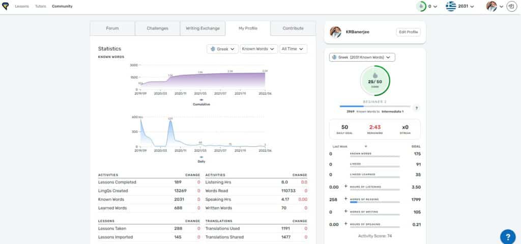Open the streak flame coin counter

pyautogui.click(x=427, y=6)
